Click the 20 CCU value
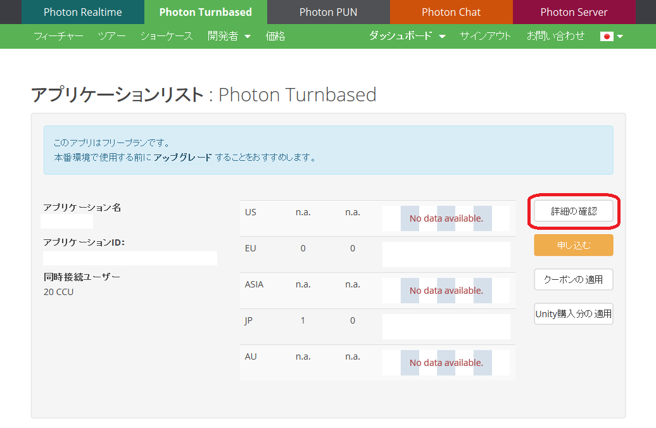Image resolution: width=656 pixels, height=428 pixels. 58,292
